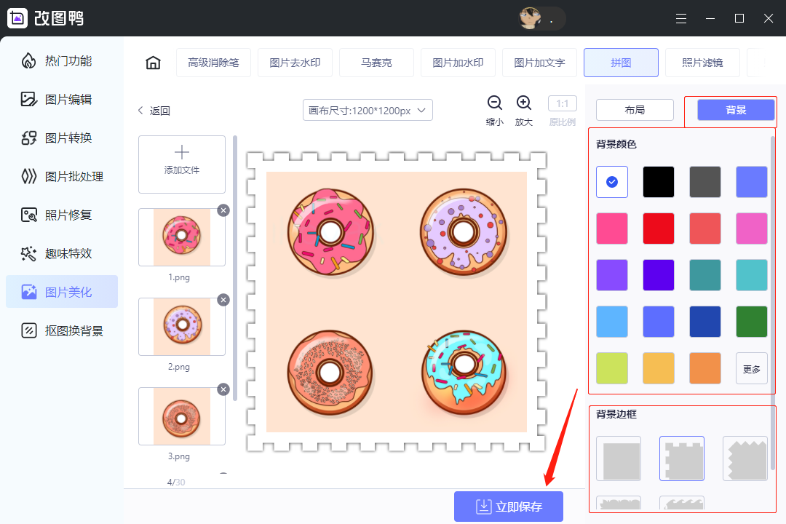Select the 3.png thumbnail
This screenshot has width=786, height=524.
click(181, 416)
